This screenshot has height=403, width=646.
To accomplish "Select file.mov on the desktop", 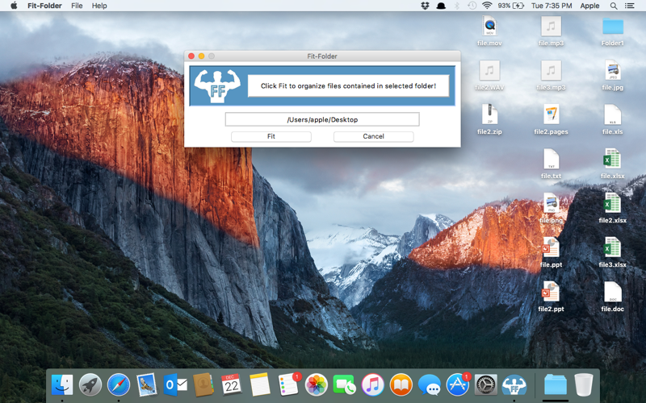I will pyautogui.click(x=489, y=29).
